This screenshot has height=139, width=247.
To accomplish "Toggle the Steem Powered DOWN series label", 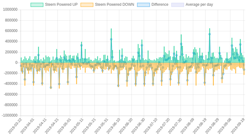I will [115, 5].
